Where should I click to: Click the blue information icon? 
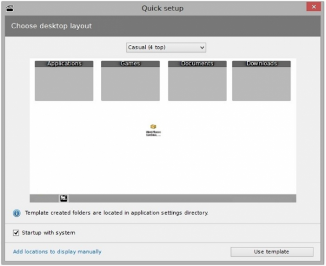pyautogui.click(x=17, y=213)
